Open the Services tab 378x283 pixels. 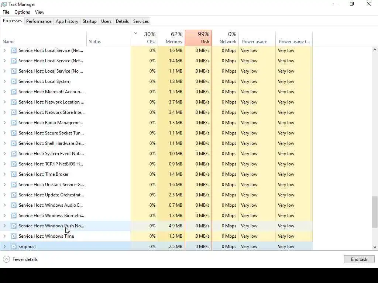click(x=141, y=21)
